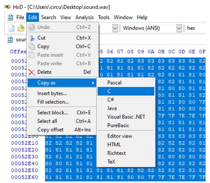Copy selection as Richtext
The image size is (210, 183).
(x=126, y=153)
